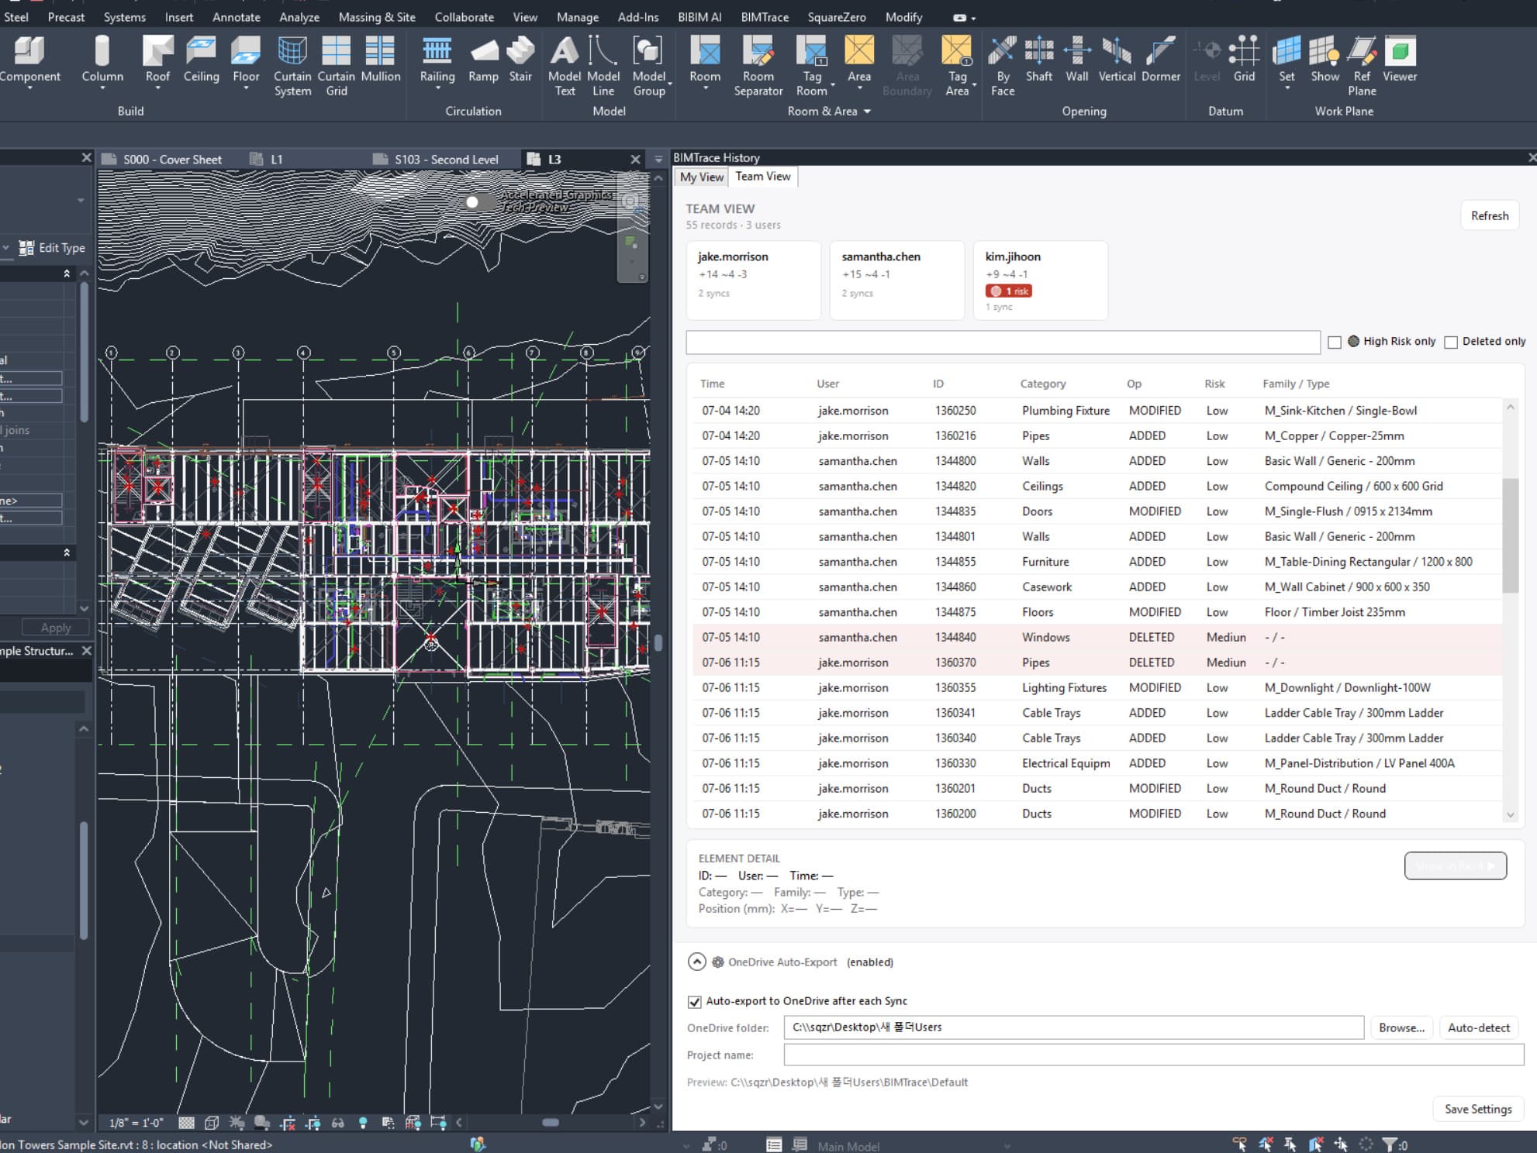1537x1153 pixels.
Task: Click the history table vertical scrollbar thumb
Action: (1510, 535)
